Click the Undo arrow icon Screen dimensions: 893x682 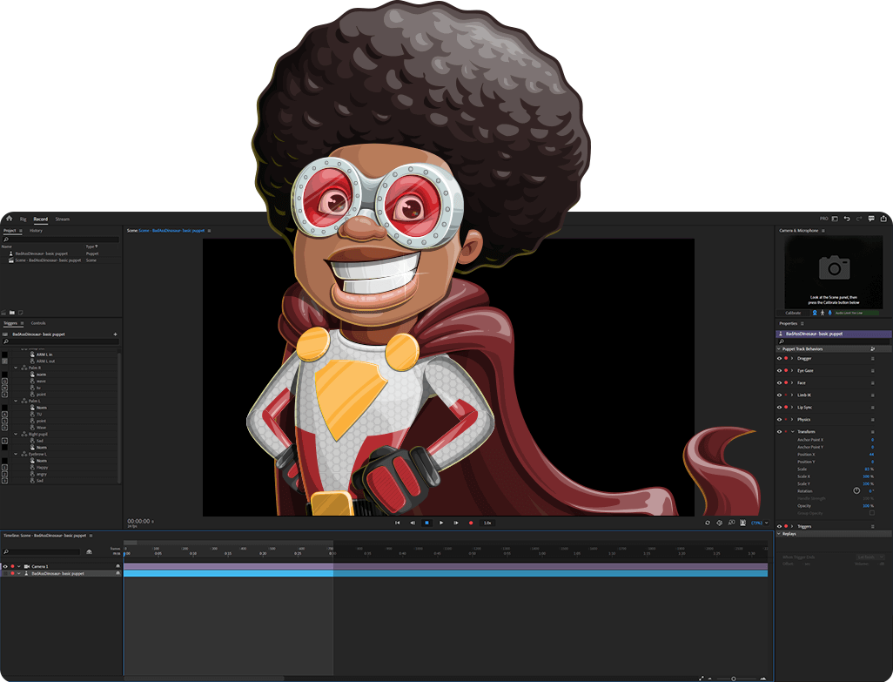(x=846, y=219)
